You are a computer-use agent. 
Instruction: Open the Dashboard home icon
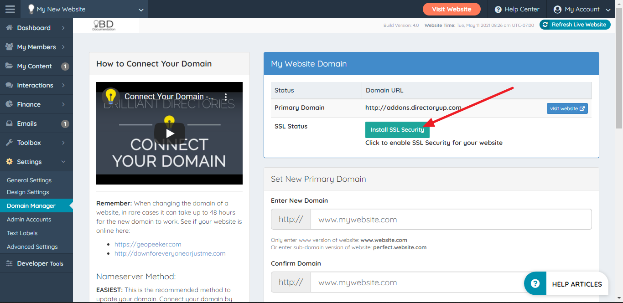[x=10, y=28]
